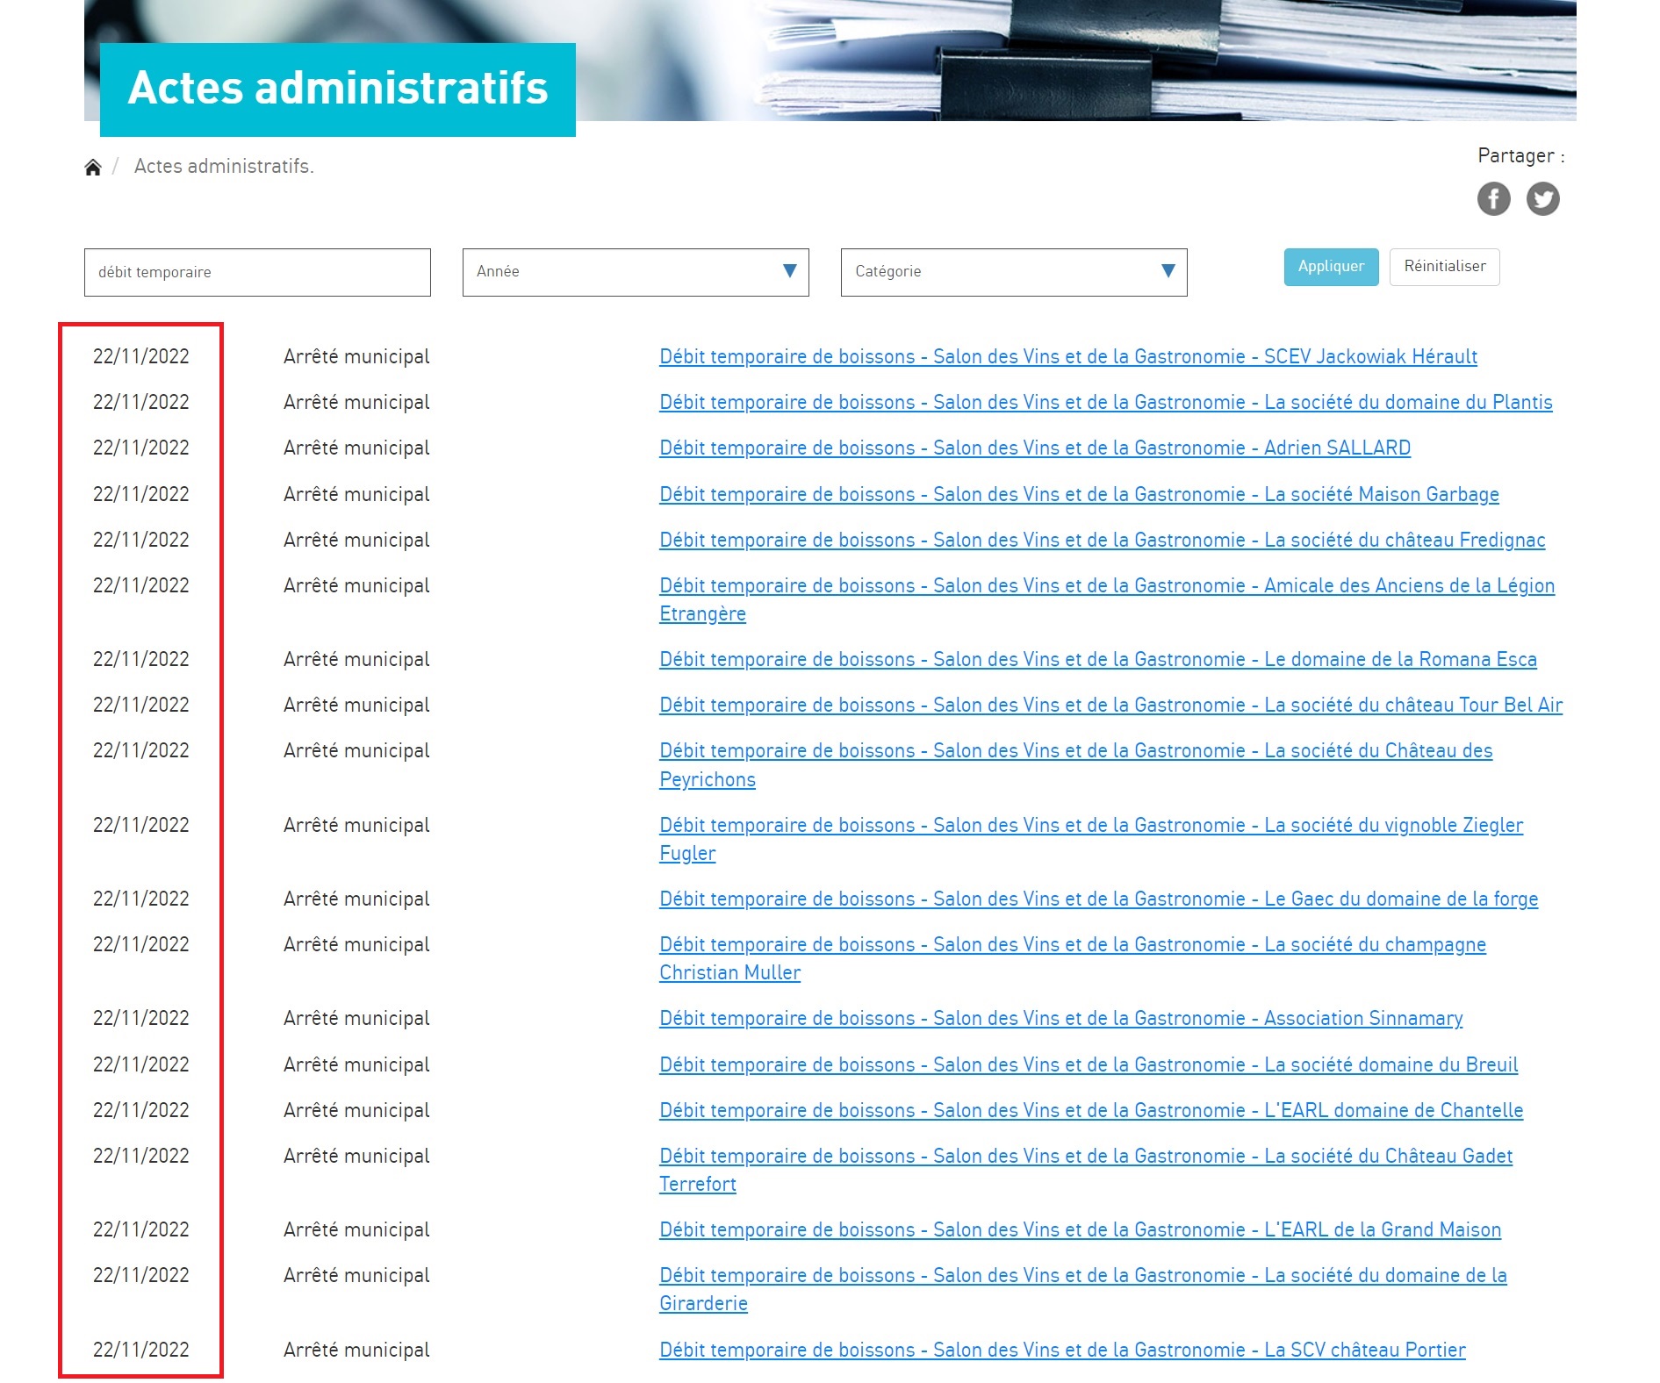Open the château Fredignac link

1102,540
